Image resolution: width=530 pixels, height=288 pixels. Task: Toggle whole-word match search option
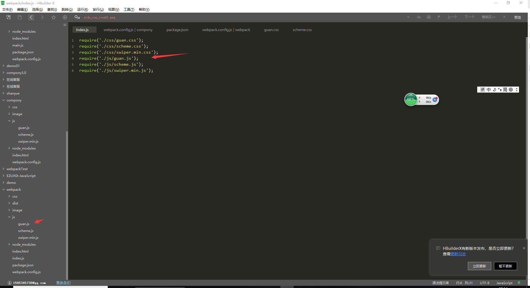coord(429,17)
